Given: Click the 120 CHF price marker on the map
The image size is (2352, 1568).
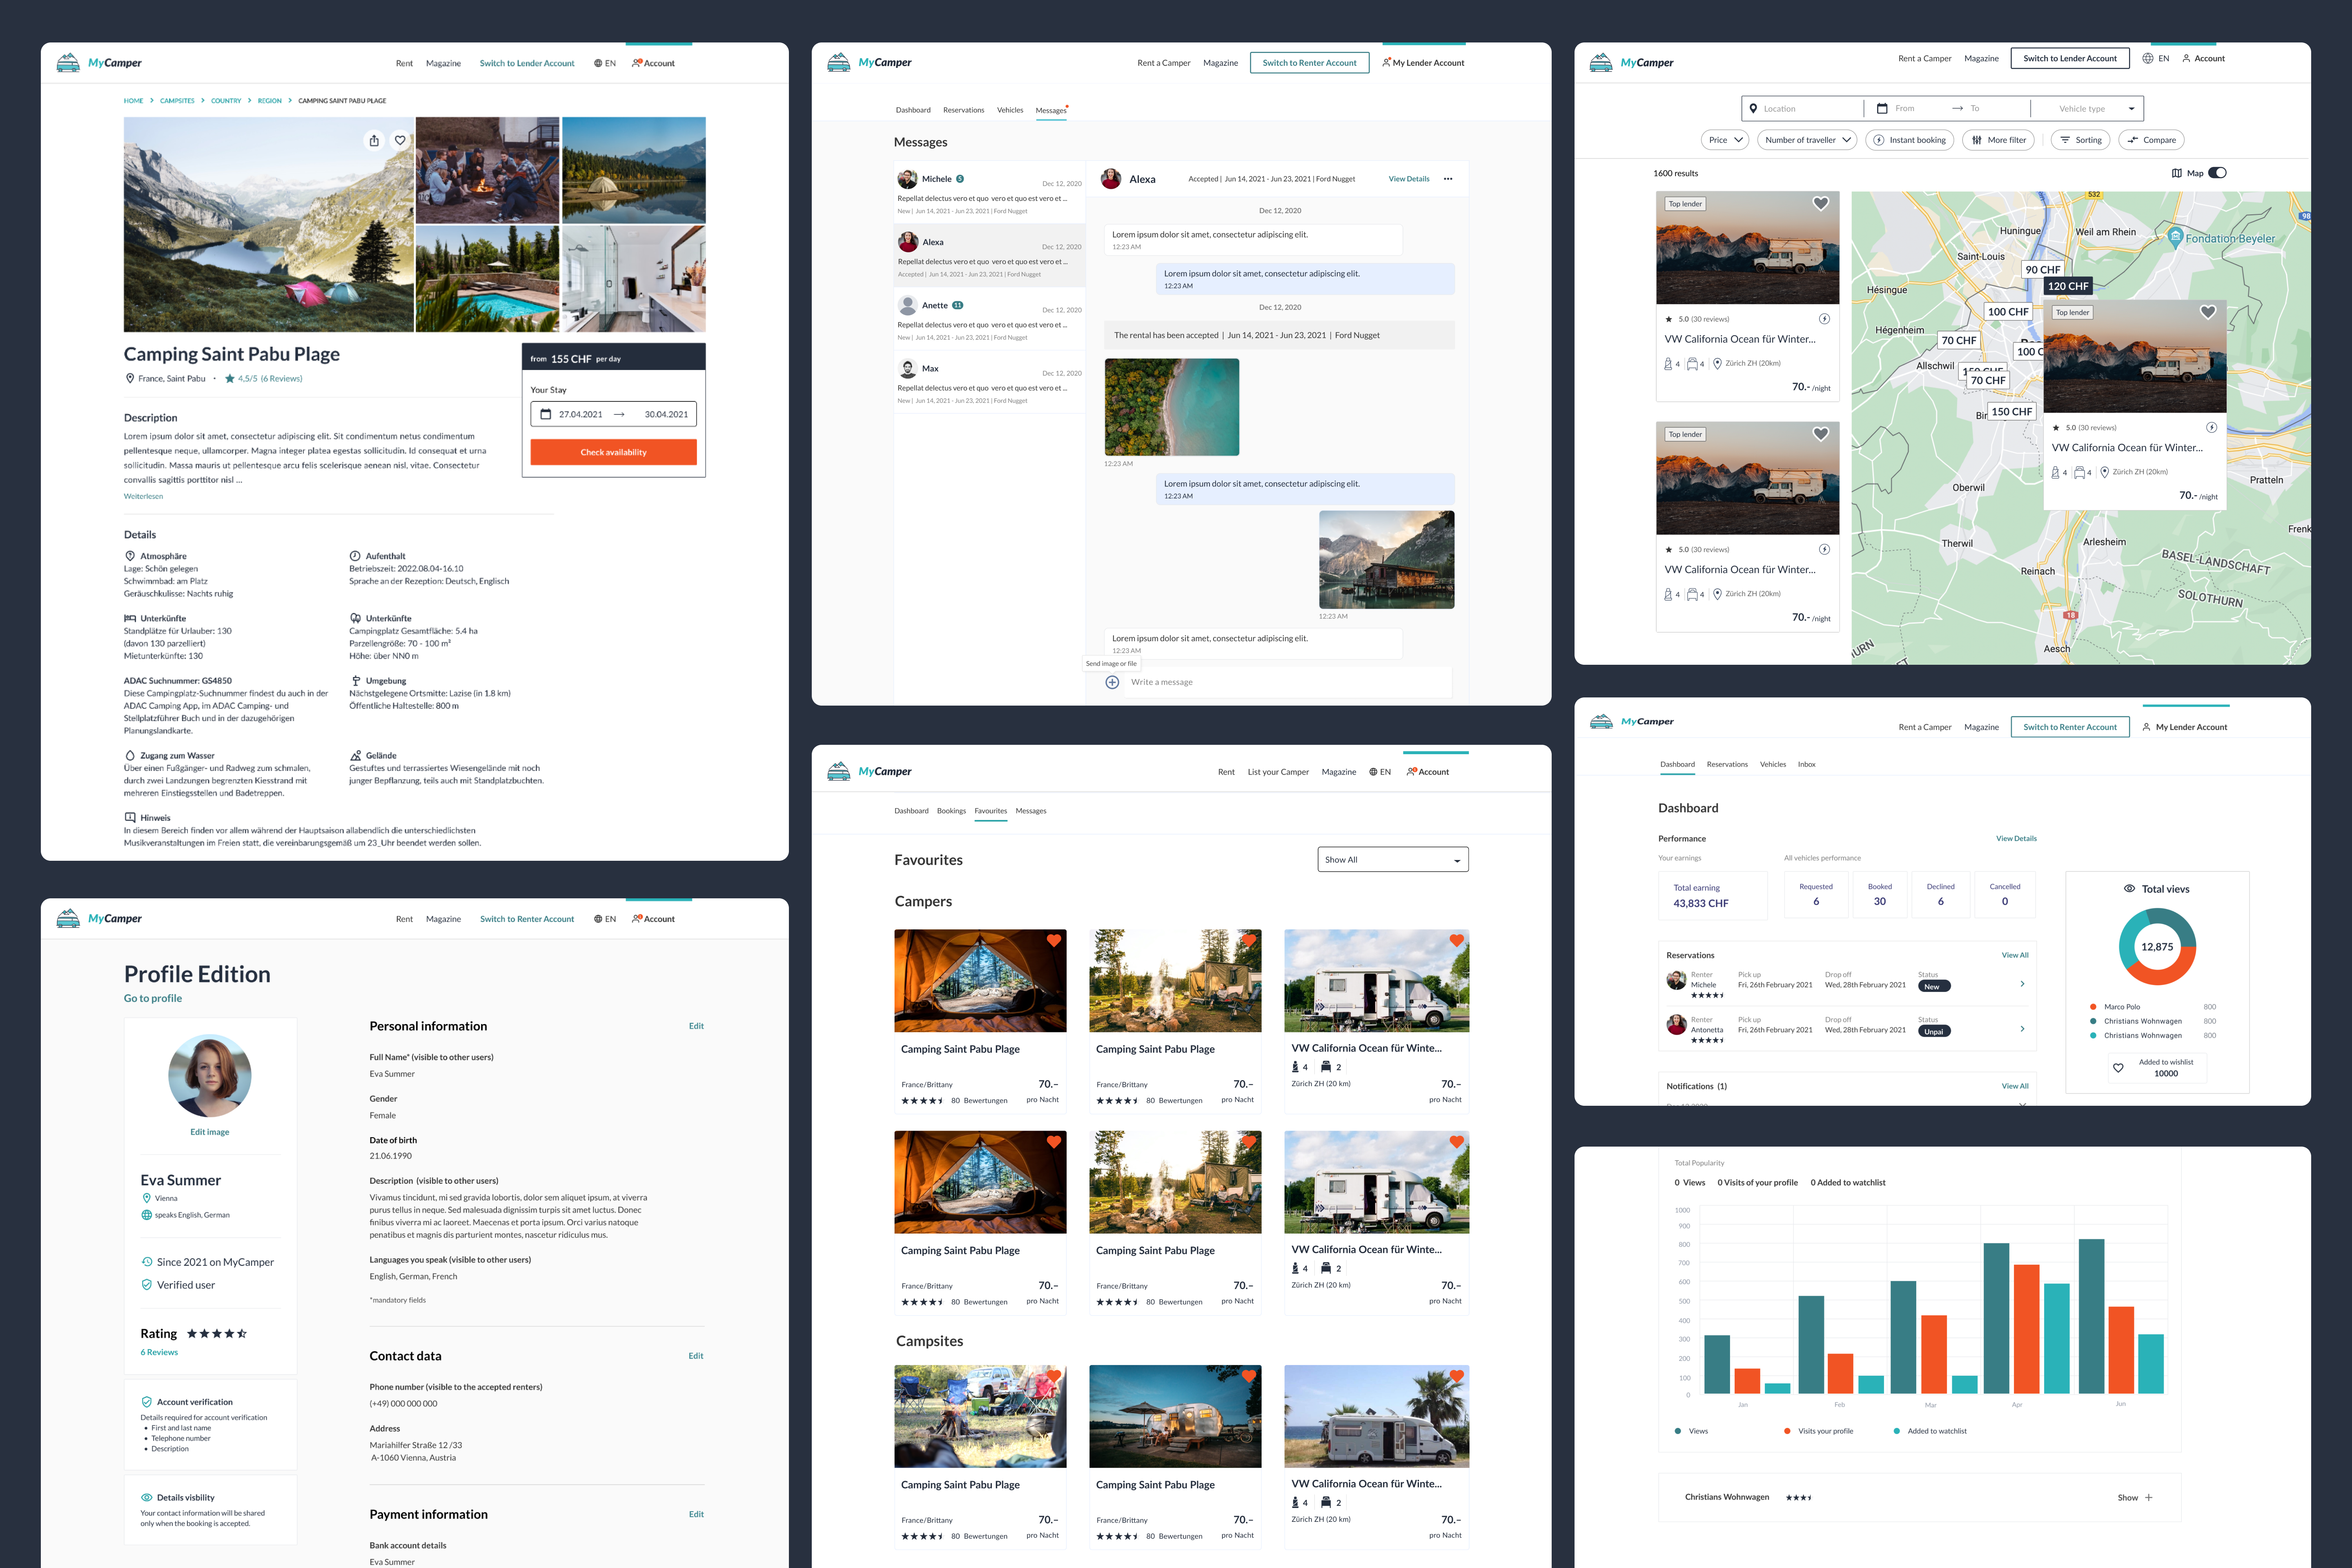Looking at the screenshot, I should pyautogui.click(x=2068, y=286).
